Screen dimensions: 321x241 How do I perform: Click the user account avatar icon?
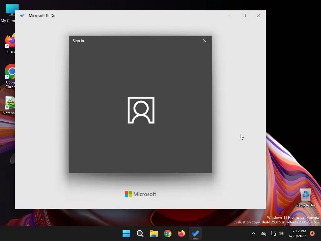point(141,110)
